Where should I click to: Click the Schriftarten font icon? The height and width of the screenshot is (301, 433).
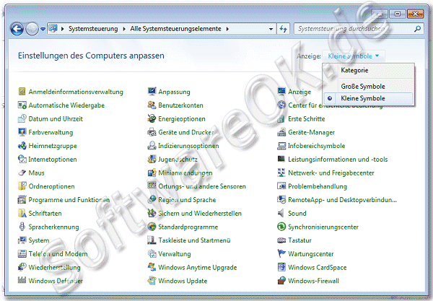[x=22, y=213]
